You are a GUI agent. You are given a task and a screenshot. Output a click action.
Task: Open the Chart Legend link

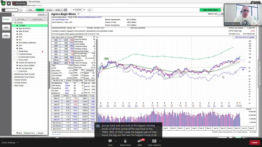point(56,134)
